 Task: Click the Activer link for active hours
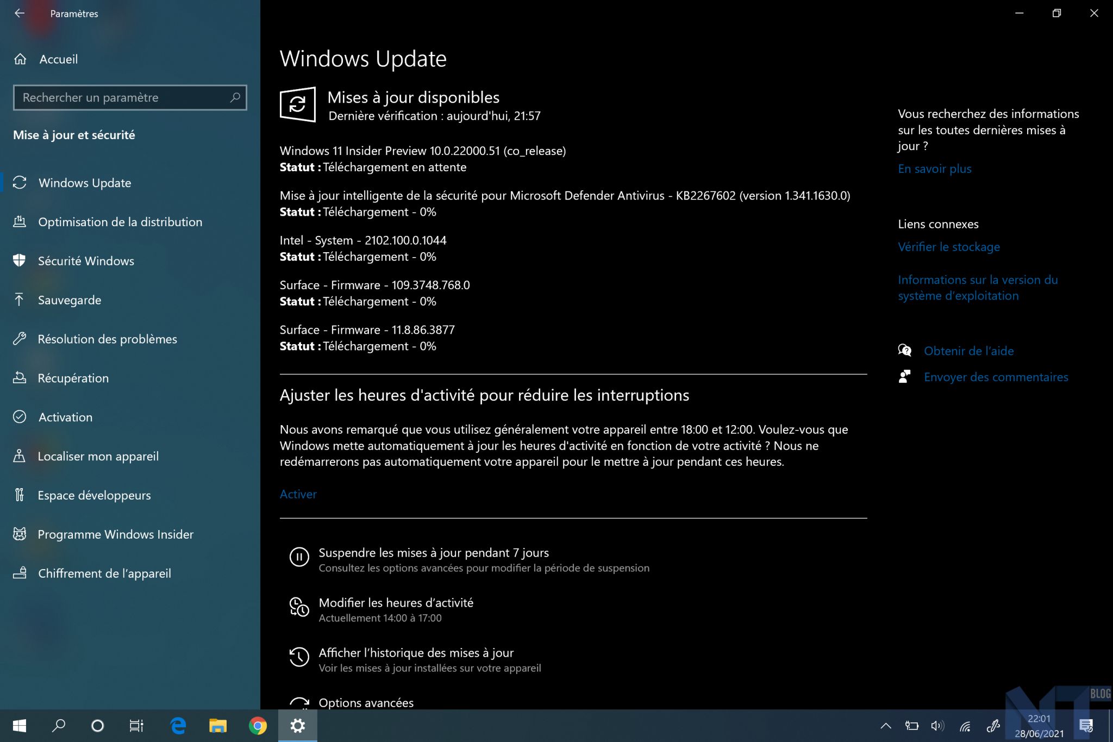click(298, 494)
